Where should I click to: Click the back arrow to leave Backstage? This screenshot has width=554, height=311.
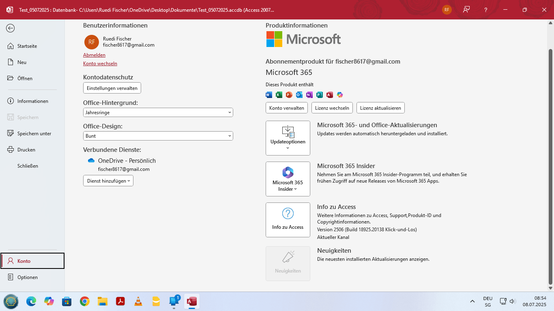coord(11,28)
